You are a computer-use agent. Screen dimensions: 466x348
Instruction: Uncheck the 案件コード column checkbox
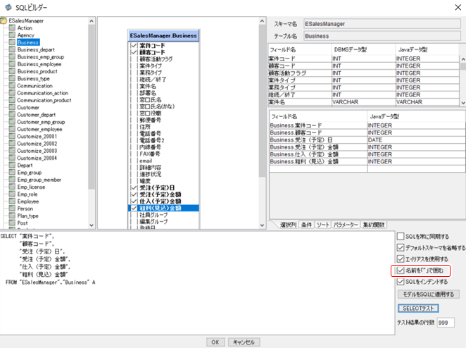point(134,46)
